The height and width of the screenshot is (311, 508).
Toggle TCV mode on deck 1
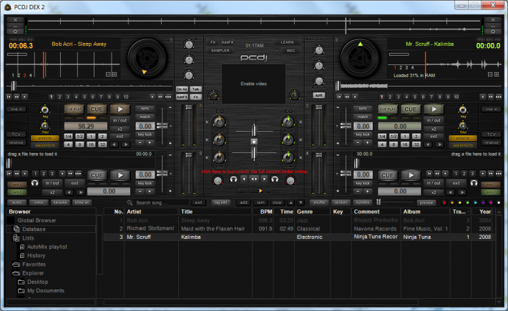coord(16,134)
